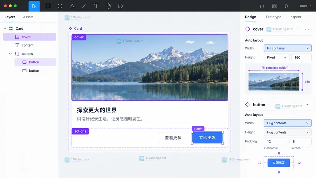This screenshot has width=316, height=178.
Task: Open cover Width Fill container dropdown
Action: click(288, 48)
